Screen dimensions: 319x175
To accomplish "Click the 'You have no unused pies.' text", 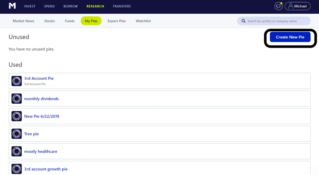I will point(31,49).
